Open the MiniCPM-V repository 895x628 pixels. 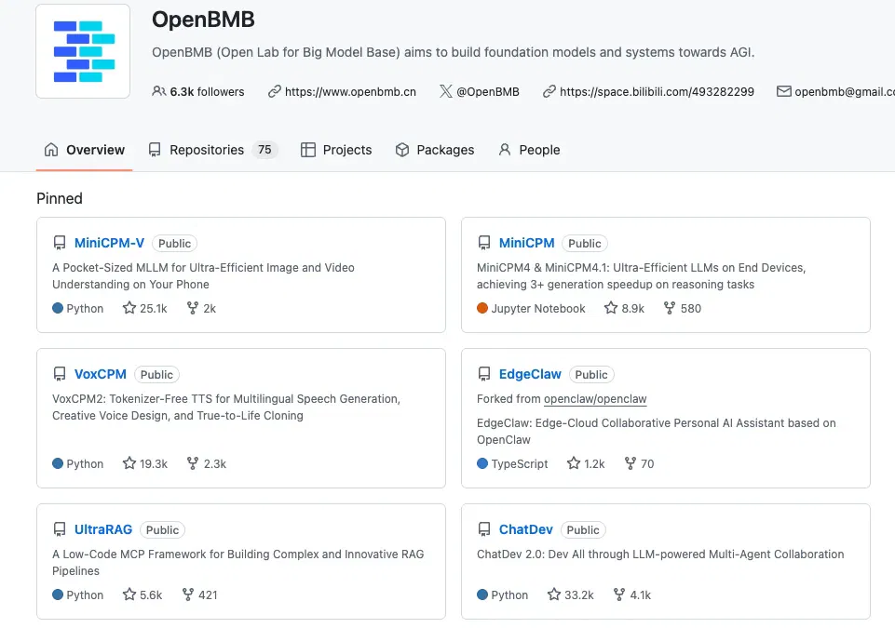point(109,243)
